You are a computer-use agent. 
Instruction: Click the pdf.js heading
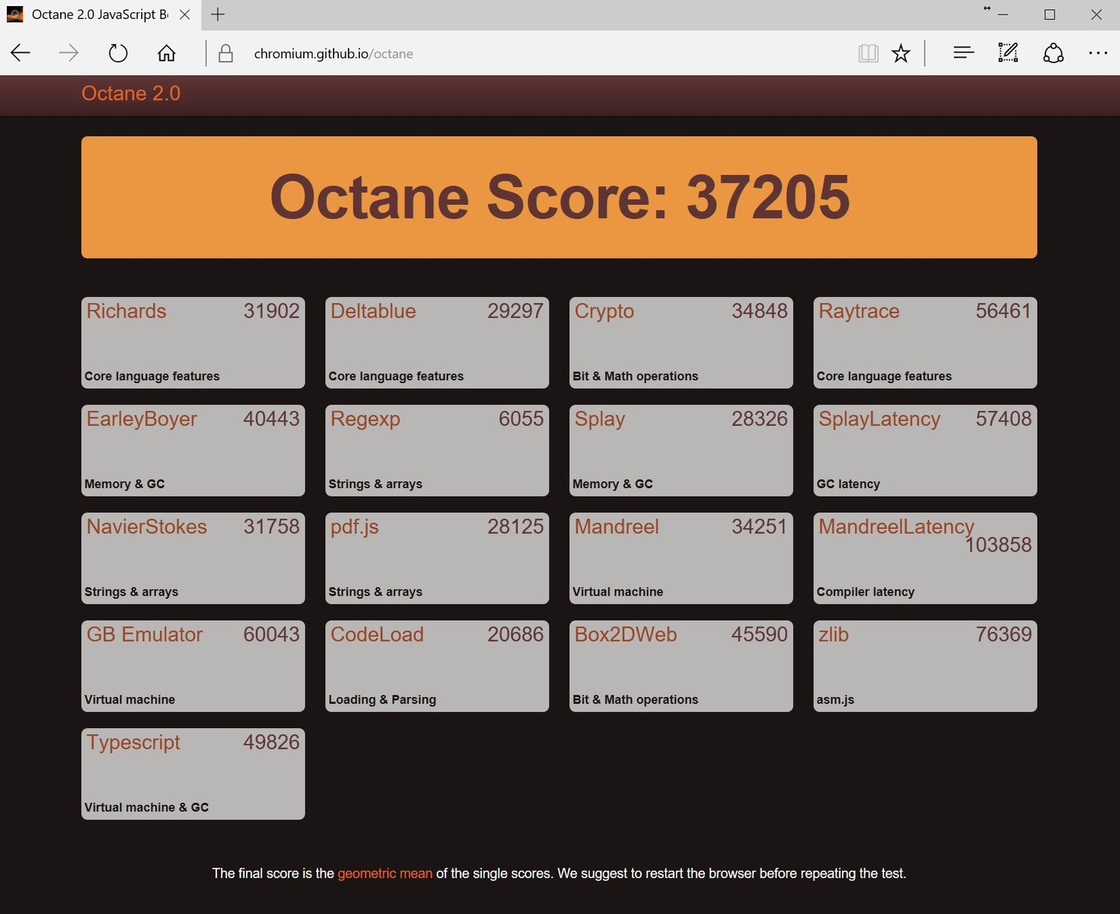click(355, 527)
